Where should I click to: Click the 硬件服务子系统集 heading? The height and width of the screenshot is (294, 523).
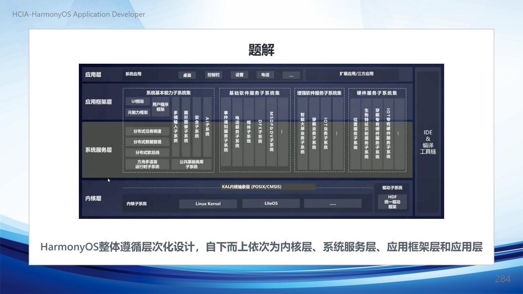click(x=377, y=93)
